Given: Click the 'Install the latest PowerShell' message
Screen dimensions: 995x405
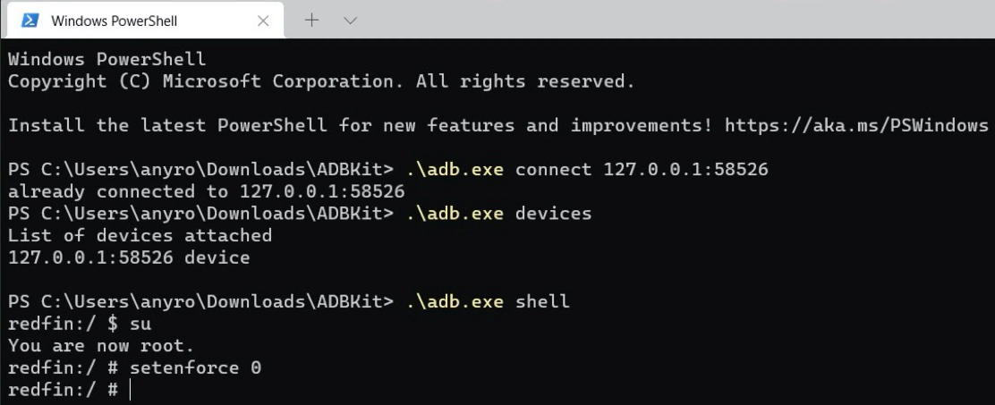Looking at the screenshot, I should click(x=358, y=125).
